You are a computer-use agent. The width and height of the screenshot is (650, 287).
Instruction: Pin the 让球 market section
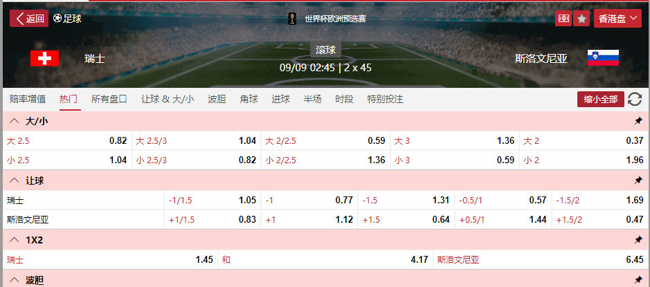click(x=638, y=180)
